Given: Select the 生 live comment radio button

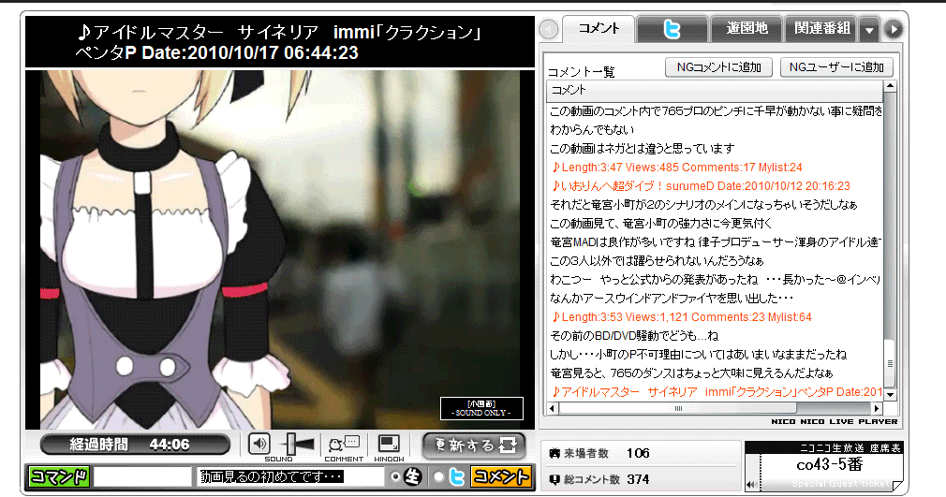Looking at the screenshot, I should point(395,477).
